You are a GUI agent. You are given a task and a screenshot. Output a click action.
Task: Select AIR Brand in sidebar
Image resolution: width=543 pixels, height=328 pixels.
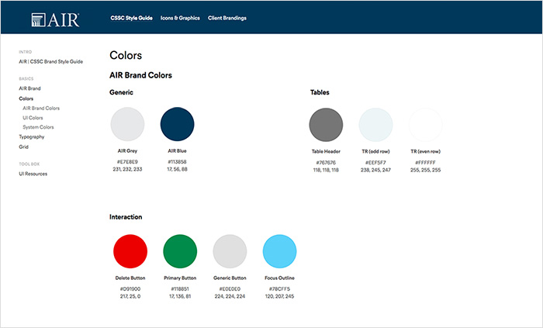[29, 88]
